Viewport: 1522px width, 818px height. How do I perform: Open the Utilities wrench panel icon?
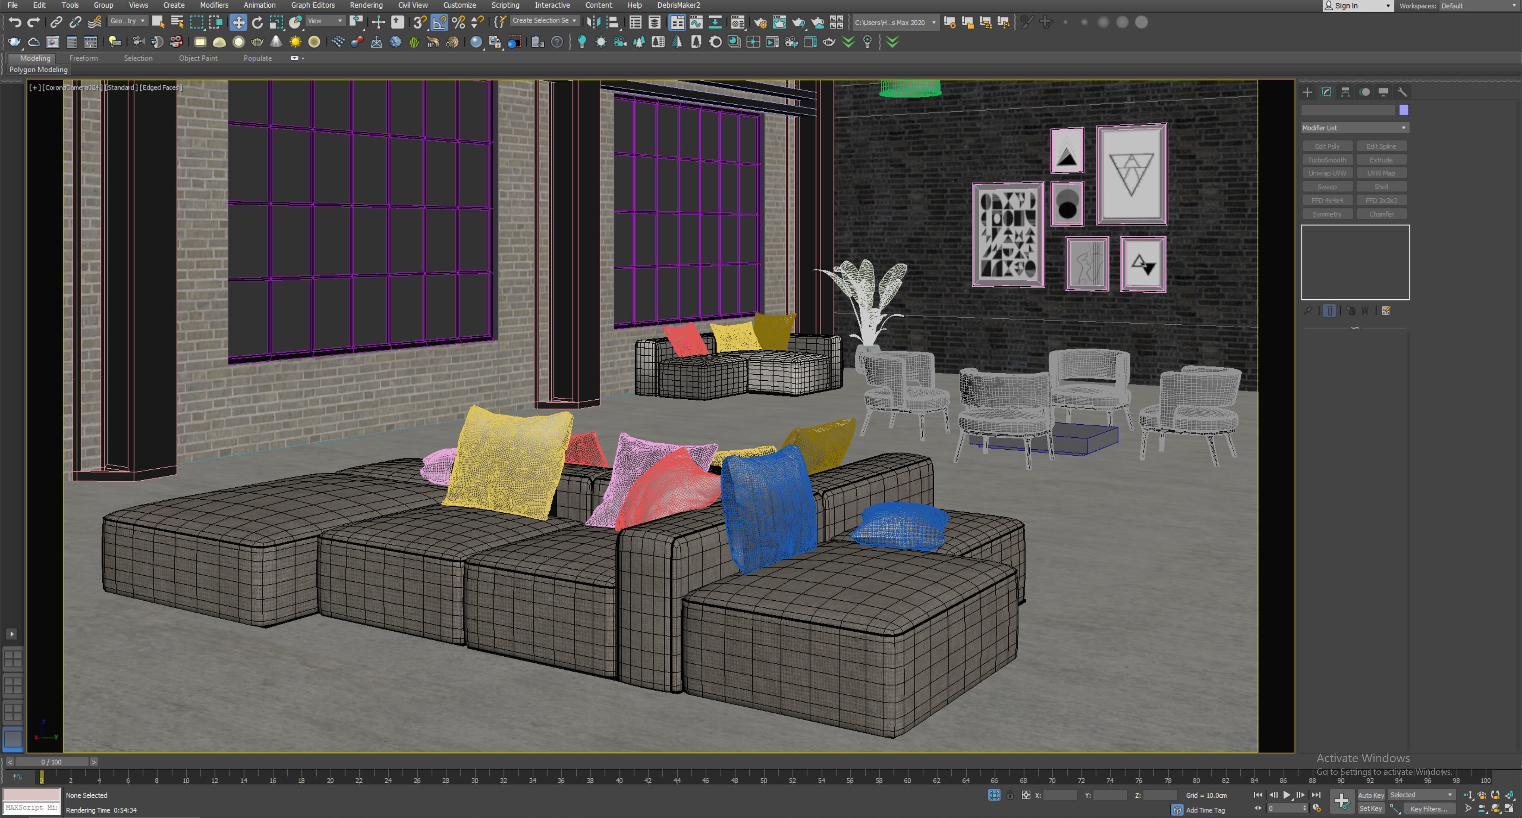1402,92
